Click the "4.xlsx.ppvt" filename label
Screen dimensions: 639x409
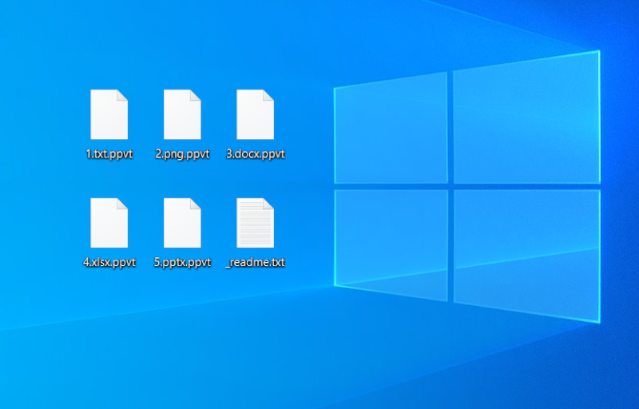click(x=109, y=262)
